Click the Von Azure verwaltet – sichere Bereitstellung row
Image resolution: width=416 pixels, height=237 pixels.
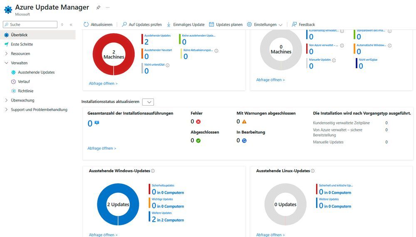[x=350, y=132]
